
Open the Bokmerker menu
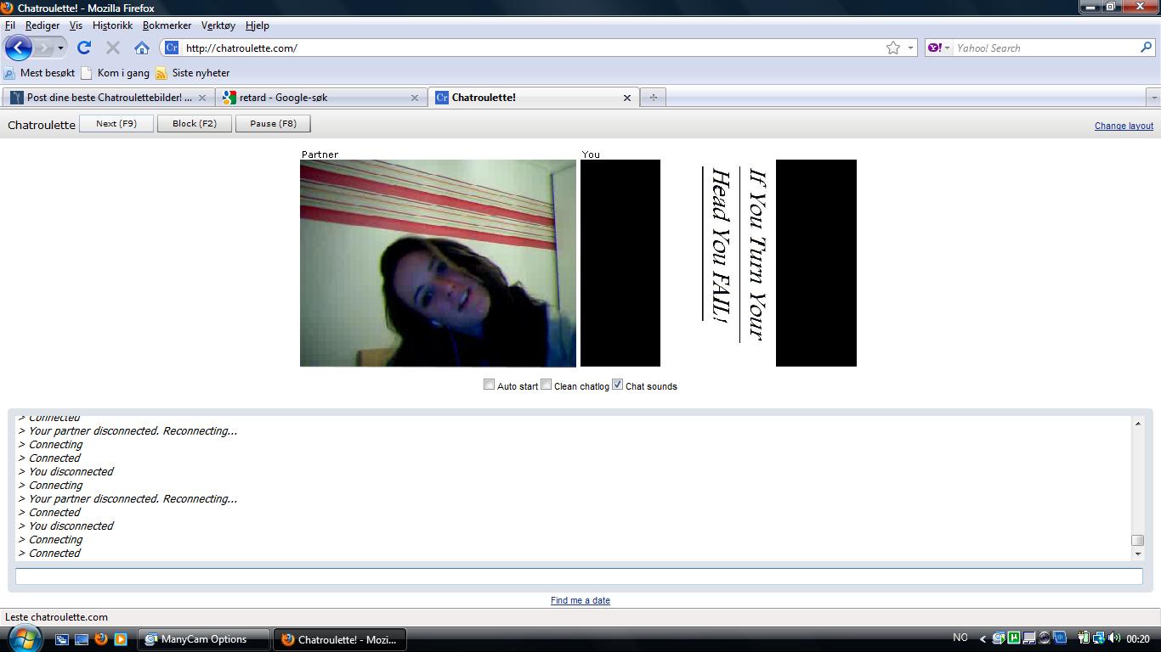coord(167,25)
